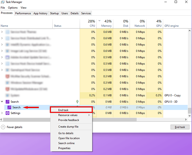
Task: Open Resource values submenu arrow
Action: click(89, 115)
